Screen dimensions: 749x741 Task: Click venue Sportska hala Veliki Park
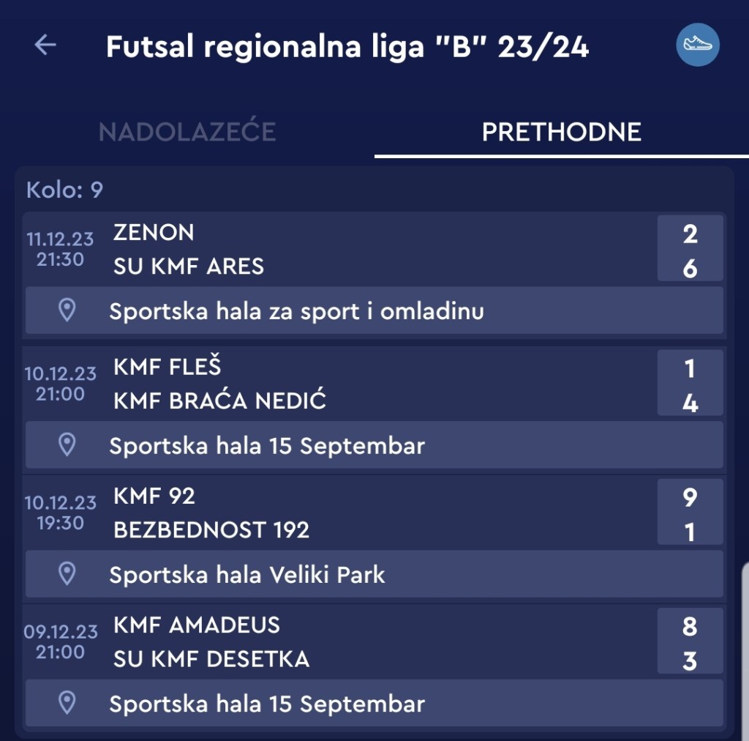(247, 575)
